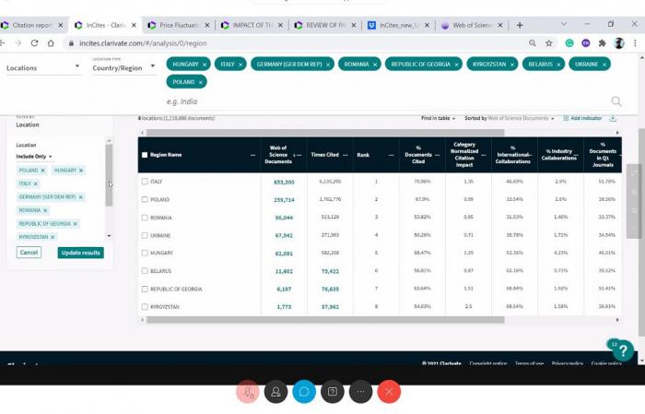Click the red leave meeting button
Image resolution: width=645 pixels, height=414 pixels.
tap(389, 392)
